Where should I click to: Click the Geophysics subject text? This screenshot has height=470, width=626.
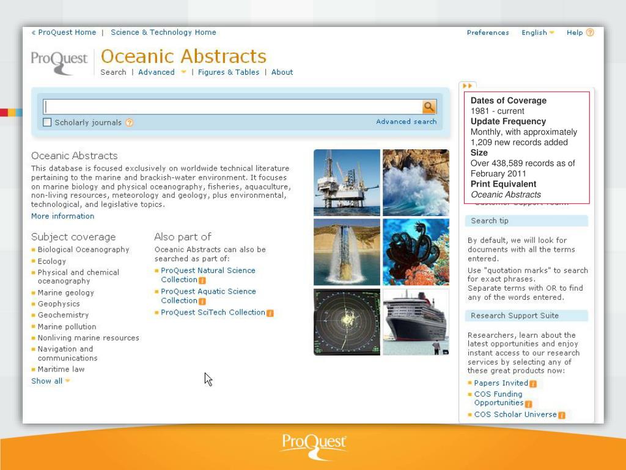pyautogui.click(x=59, y=304)
